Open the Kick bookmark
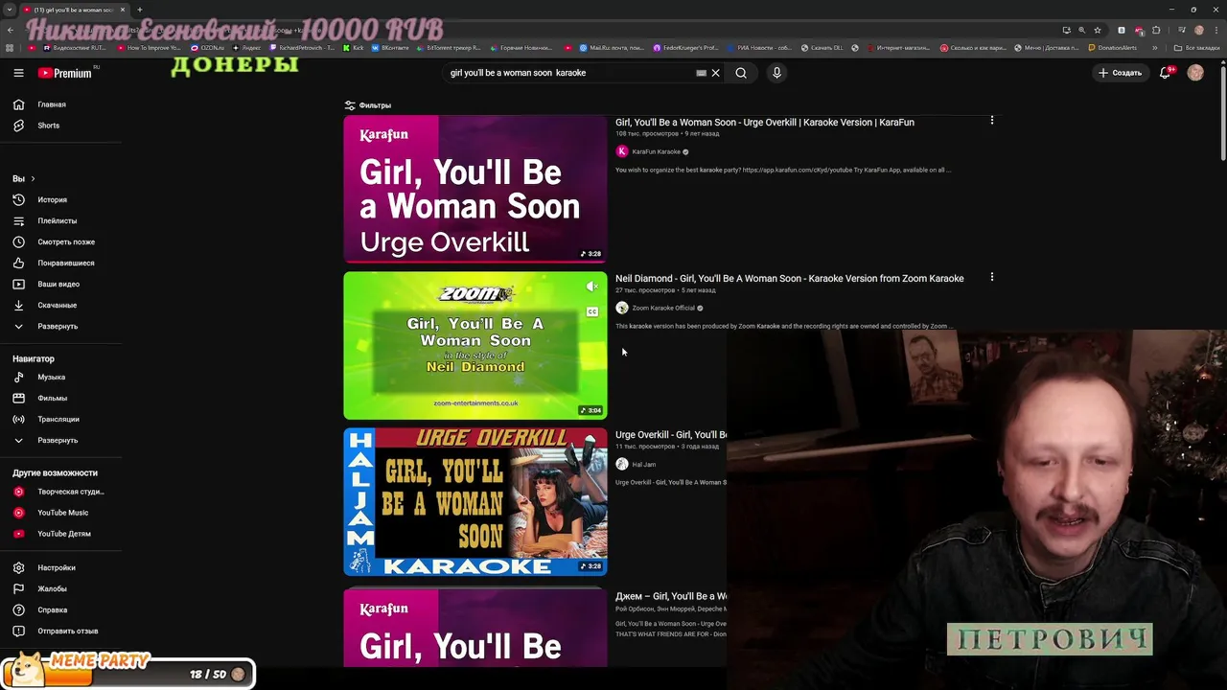 click(x=354, y=47)
